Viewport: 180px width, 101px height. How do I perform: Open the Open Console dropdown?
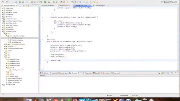pos(173,73)
